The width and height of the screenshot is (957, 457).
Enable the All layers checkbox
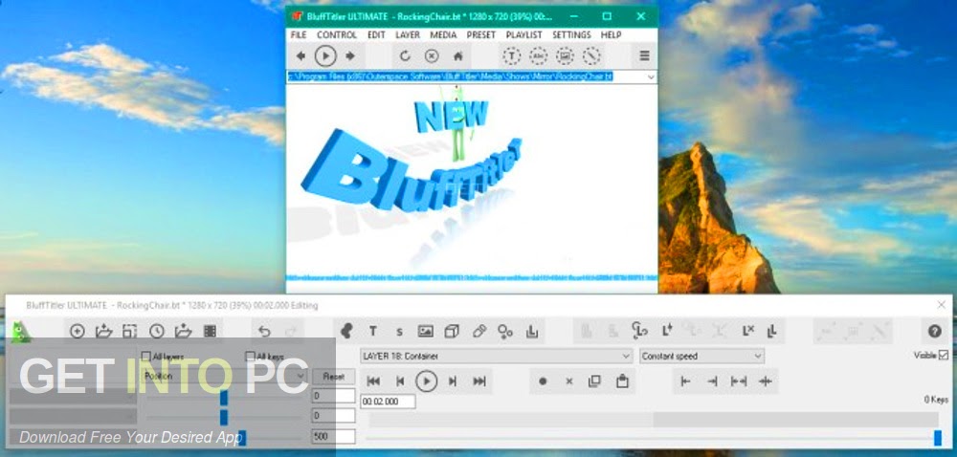[x=145, y=356]
